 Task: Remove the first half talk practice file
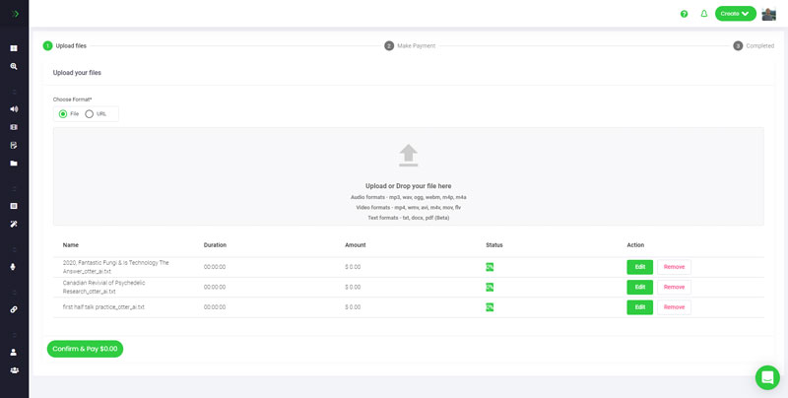pos(674,307)
